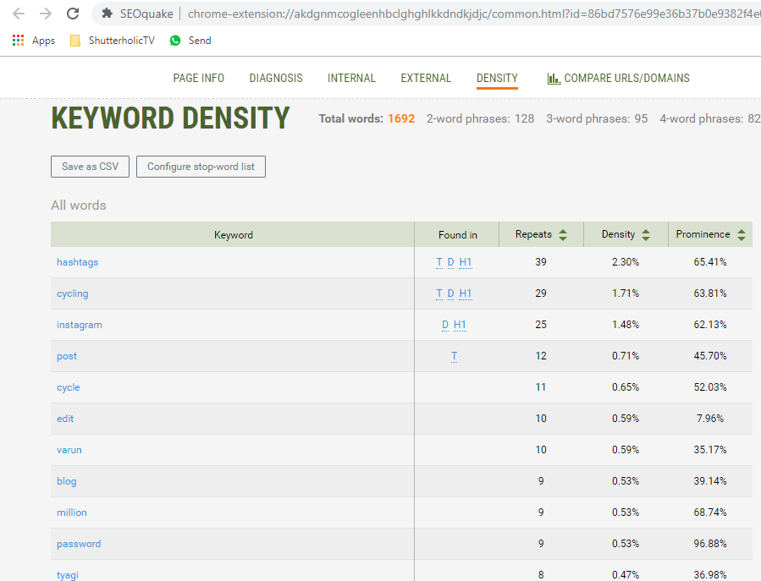
Task: Sort table by Prominence column arrows
Action: [742, 235]
